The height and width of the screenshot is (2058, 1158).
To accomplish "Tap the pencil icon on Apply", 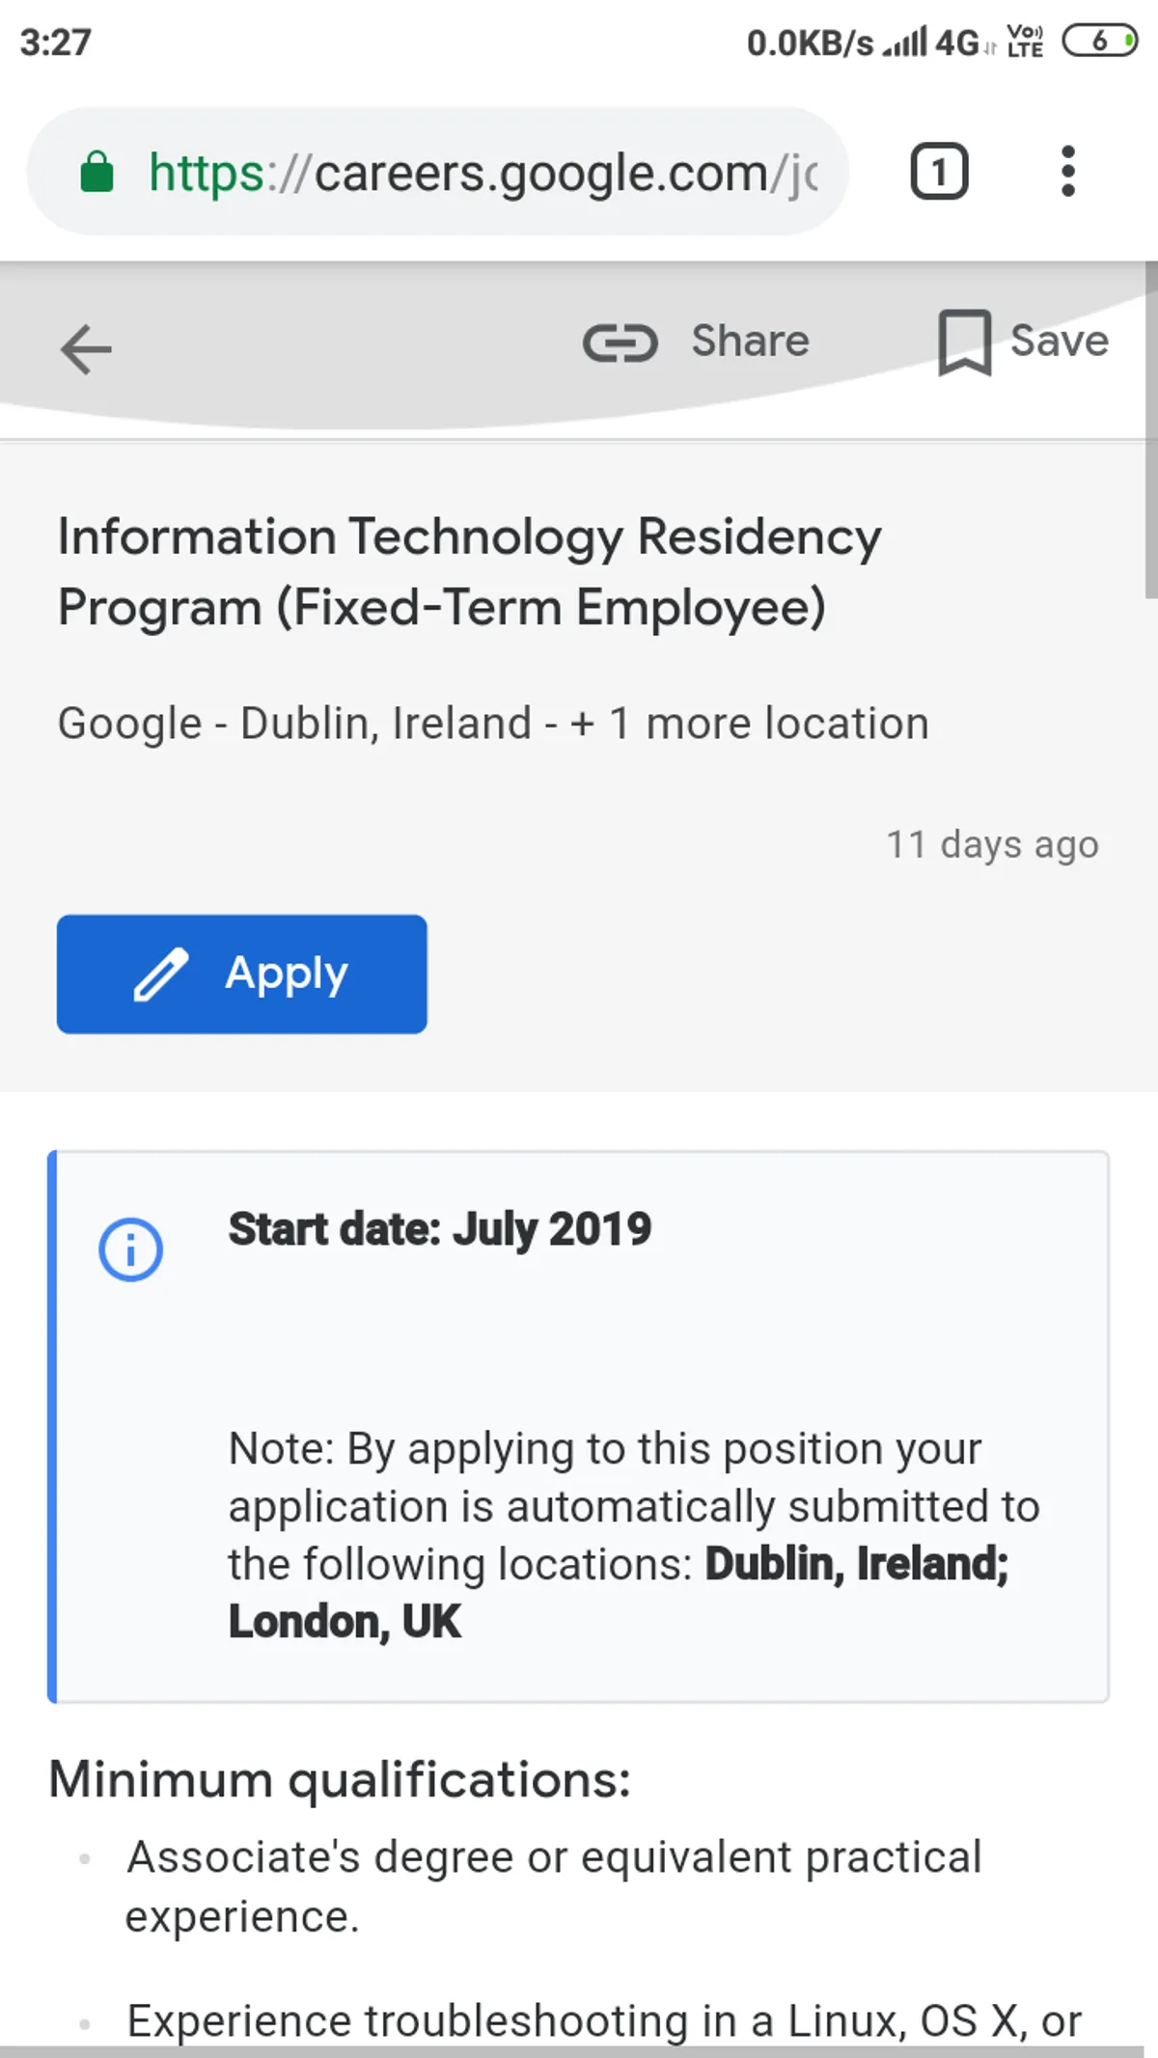I will (161, 974).
